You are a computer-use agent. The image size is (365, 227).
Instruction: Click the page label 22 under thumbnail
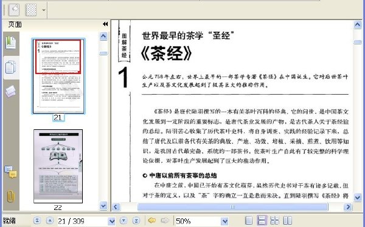pos(58,208)
